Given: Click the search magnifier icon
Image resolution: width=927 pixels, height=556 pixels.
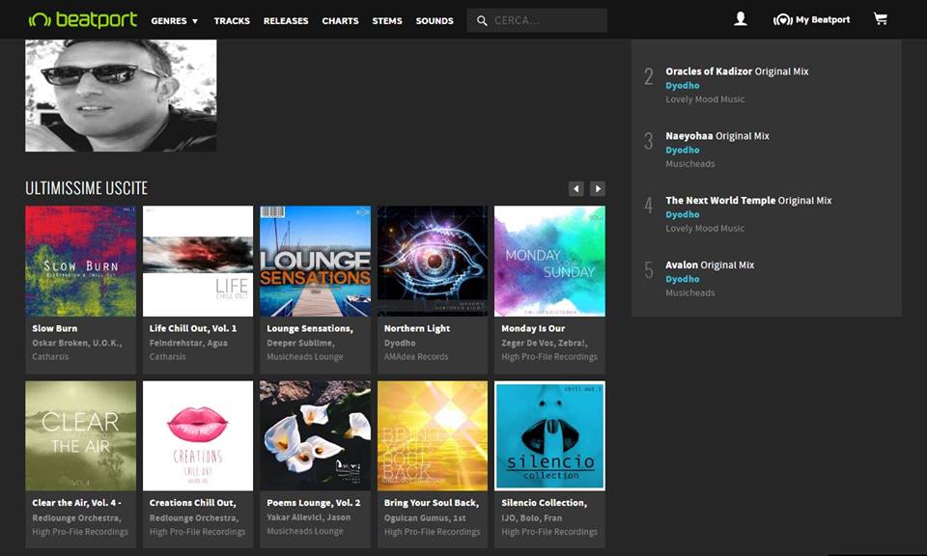Looking at the screenshot, I should click(x=482, y=20).
